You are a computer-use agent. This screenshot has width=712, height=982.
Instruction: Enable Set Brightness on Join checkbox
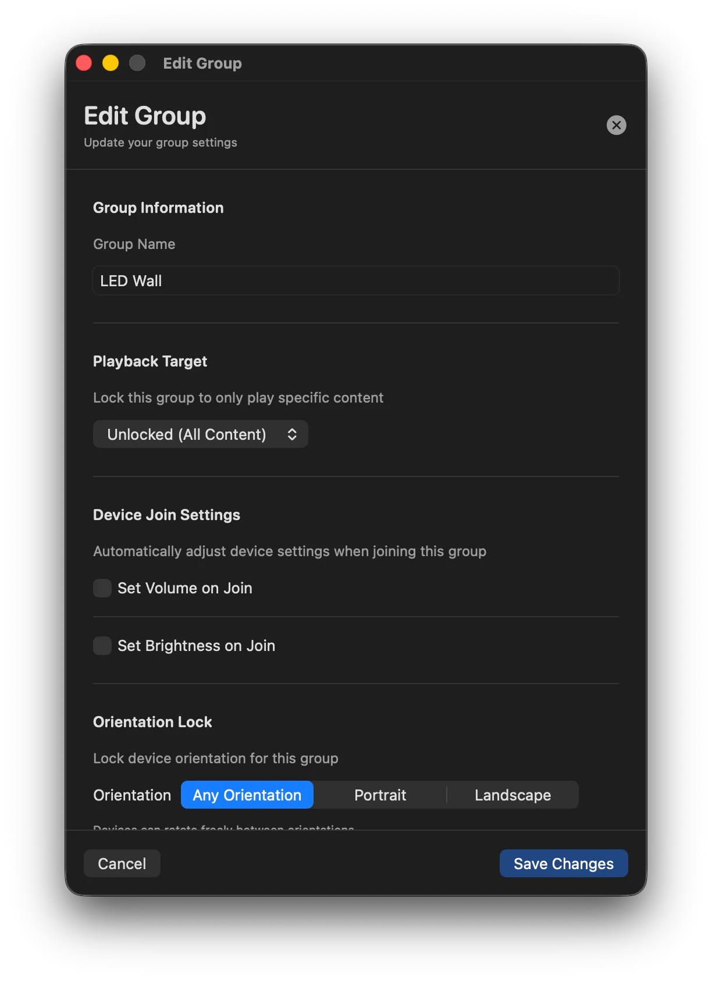pos(102,646)
